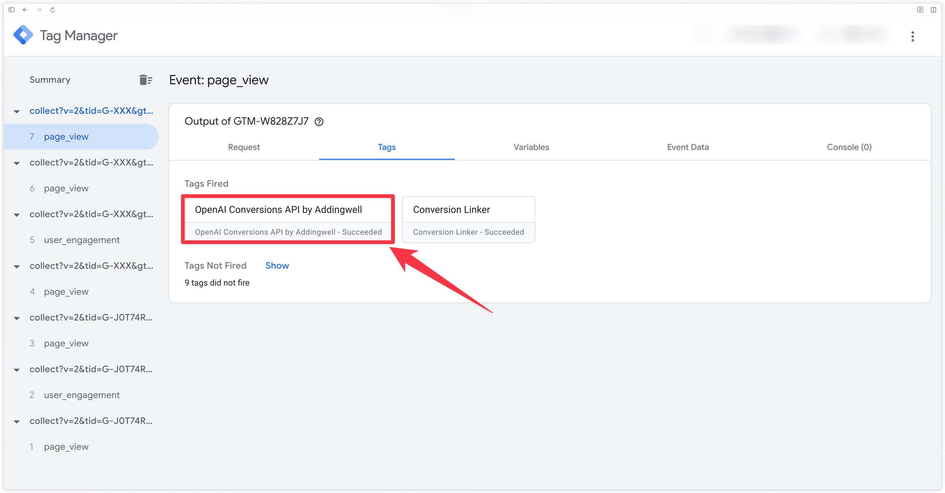Viewport: 945px width, 493px height.
Task: Select event 1 page_view
Action: tap(66, 447)
